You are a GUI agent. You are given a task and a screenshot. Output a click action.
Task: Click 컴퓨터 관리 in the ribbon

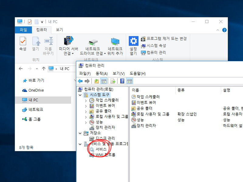pyautogui.click(x=154, y=52)
